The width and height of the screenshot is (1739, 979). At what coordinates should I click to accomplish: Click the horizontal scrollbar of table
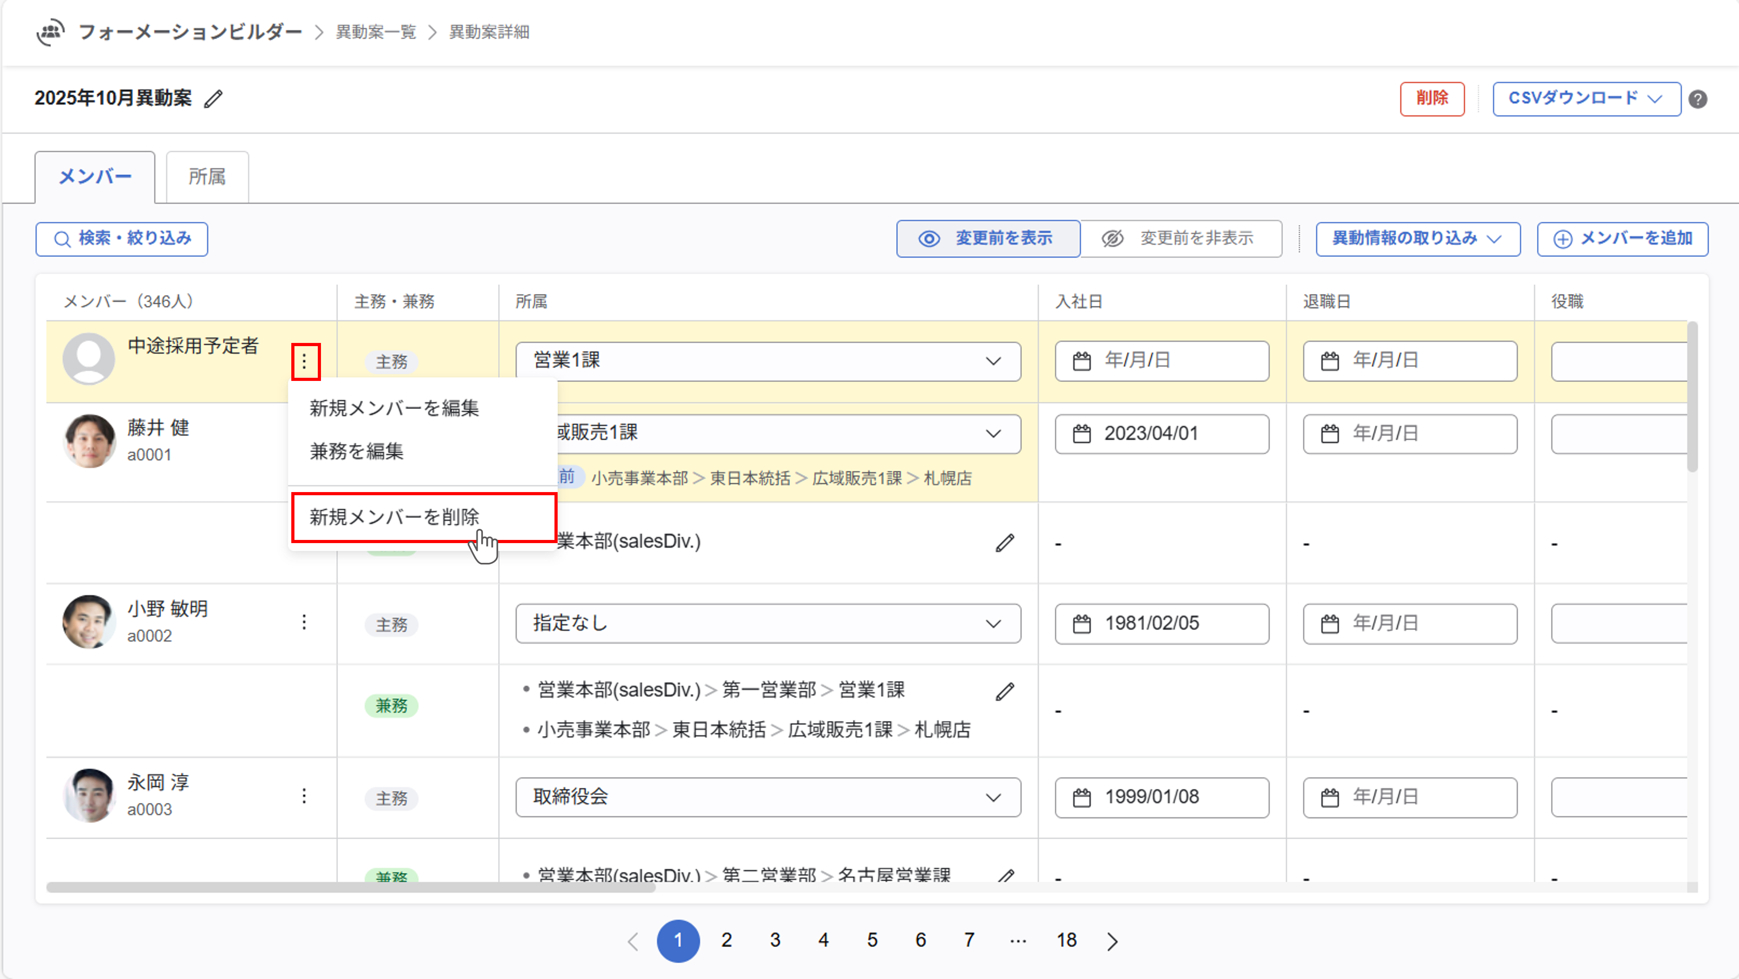[x=351, y=887]
